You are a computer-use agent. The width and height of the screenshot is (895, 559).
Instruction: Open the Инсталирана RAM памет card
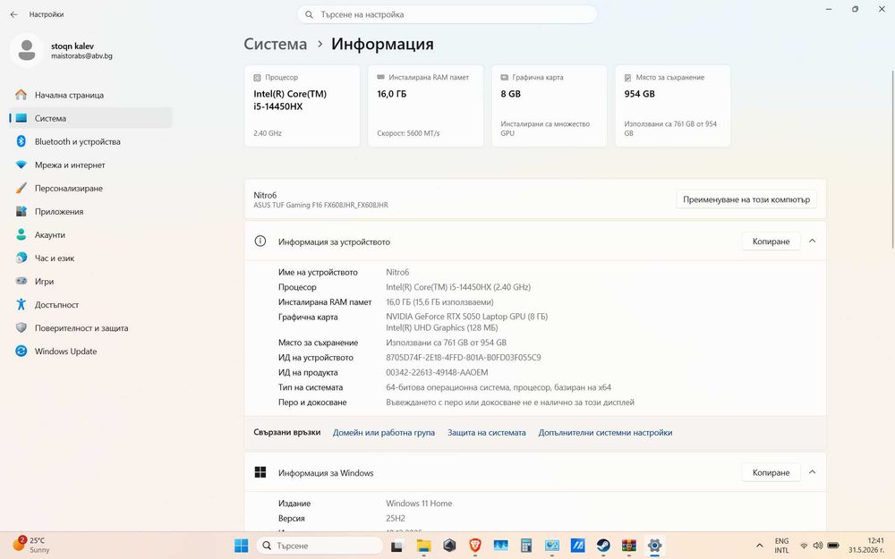pyautogui.click(x=426, y=106)
